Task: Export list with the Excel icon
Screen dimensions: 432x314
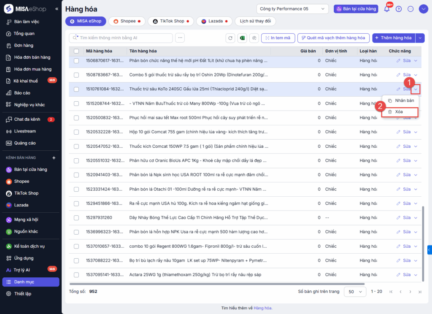Action: click(242, 38)
